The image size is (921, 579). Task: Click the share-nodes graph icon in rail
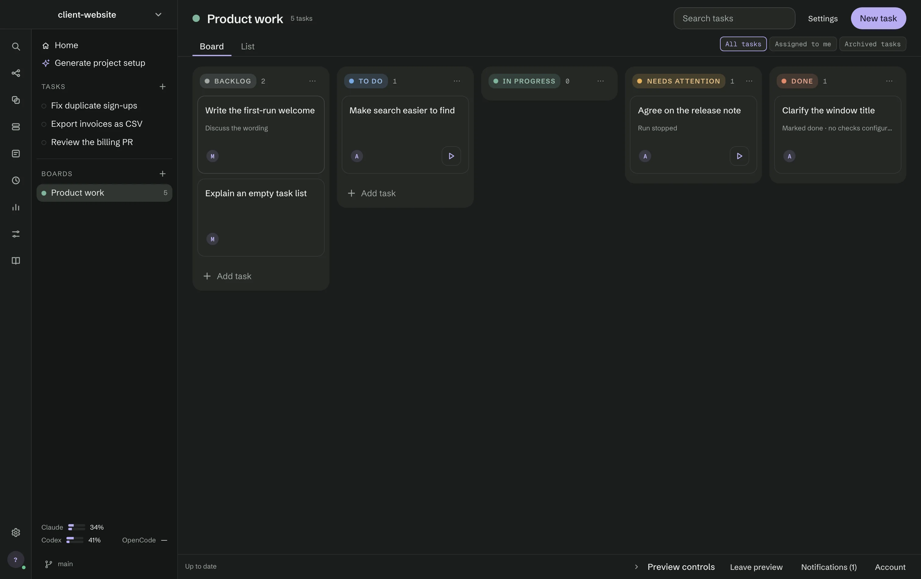pos(16,73)
